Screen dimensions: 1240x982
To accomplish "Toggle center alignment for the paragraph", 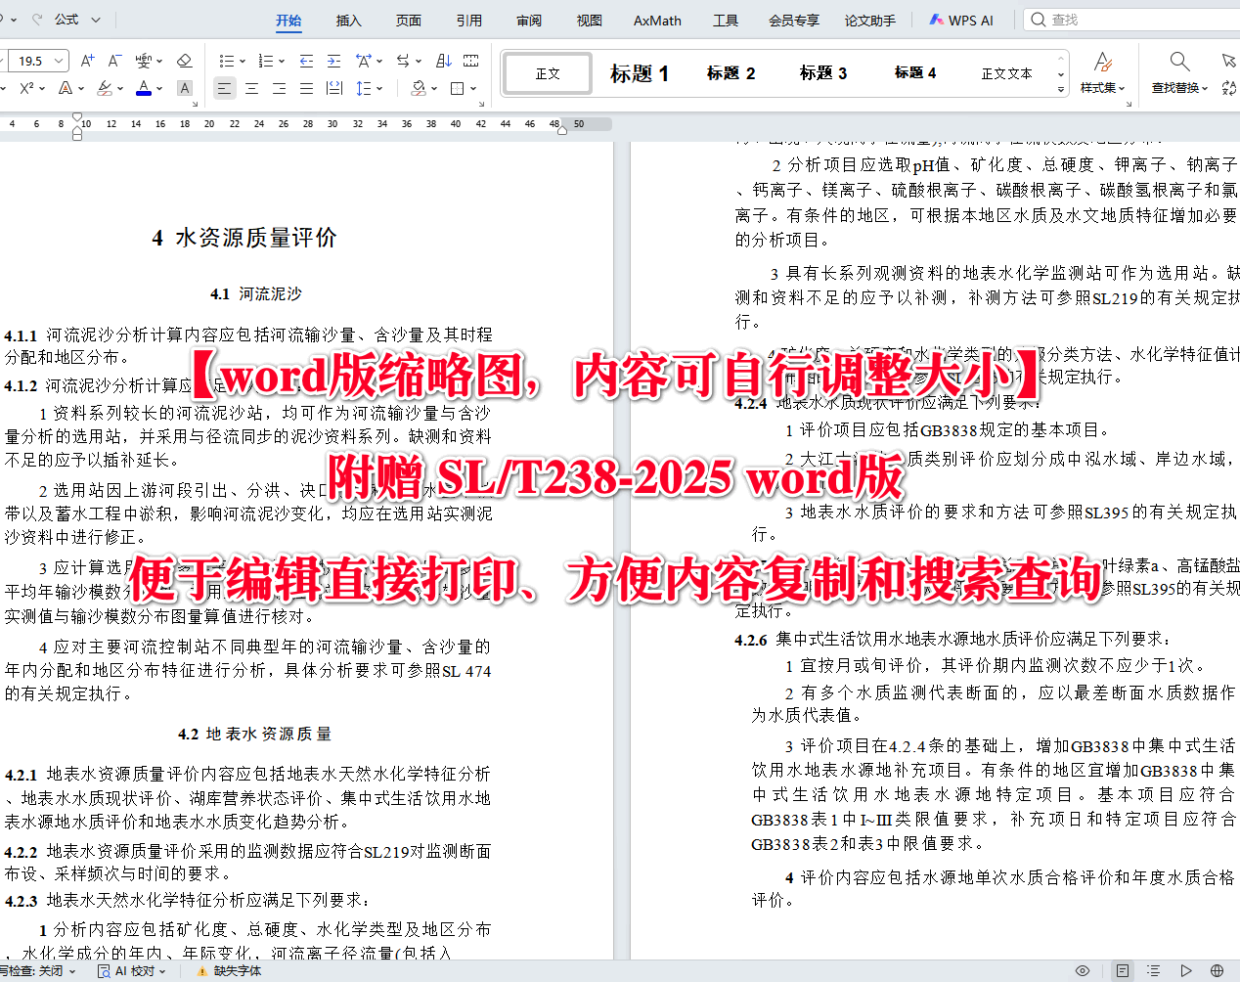I will click(x=252, y=89).
